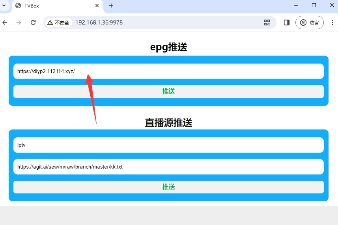Image resolution: width=338 pixels, height=225 pixels.
Task: Go forward to next page
Action: 19,22
